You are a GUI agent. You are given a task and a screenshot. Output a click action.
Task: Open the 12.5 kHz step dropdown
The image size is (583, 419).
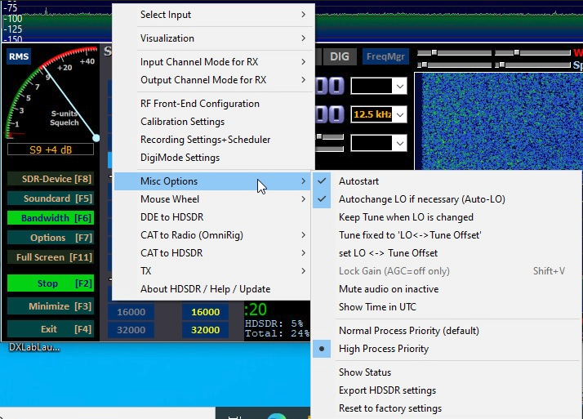point(400,114)
